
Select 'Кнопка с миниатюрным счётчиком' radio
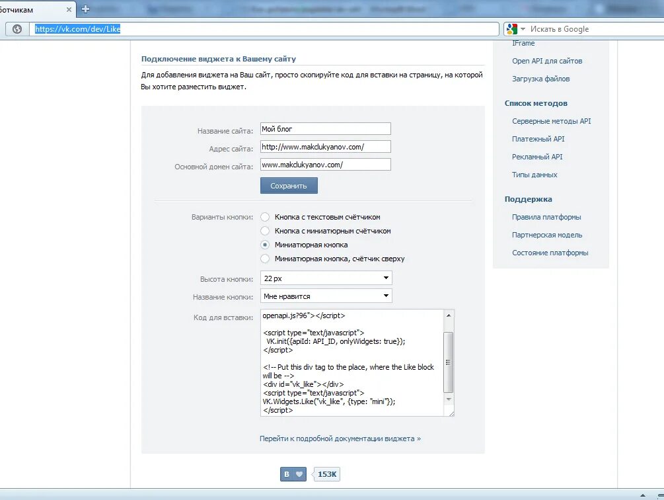(265, 231)
